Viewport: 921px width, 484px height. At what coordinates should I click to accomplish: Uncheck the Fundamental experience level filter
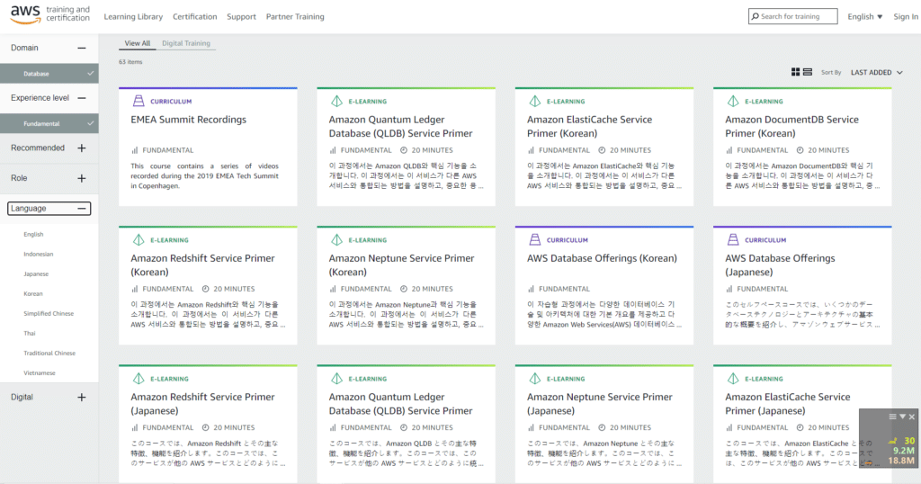point(90,123)
